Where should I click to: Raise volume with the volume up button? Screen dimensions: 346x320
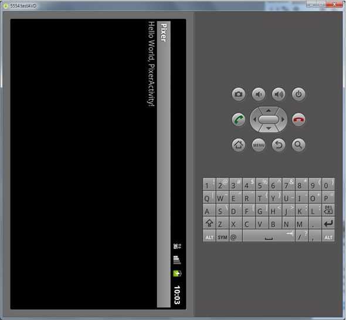click(x=279, y=95)
